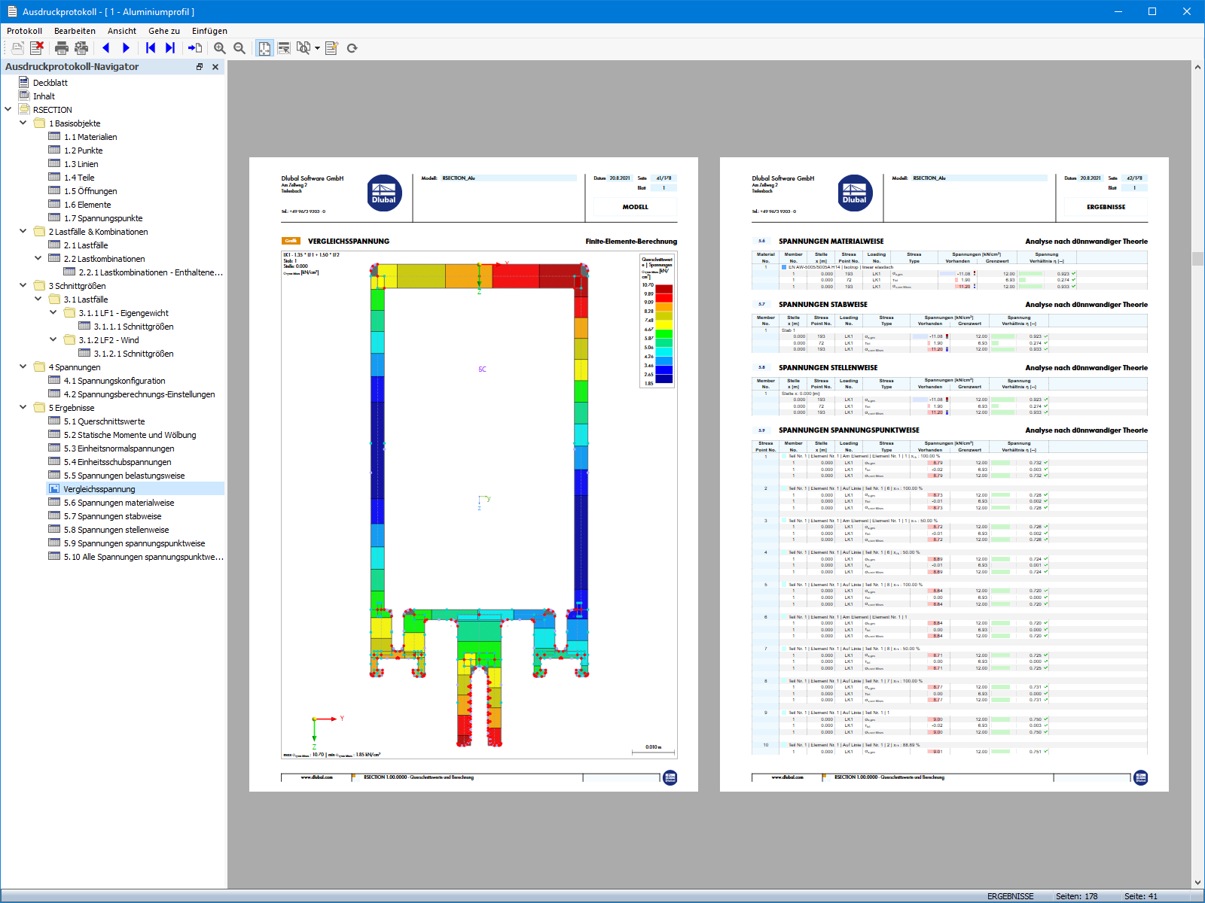Select the 1.2 Punkte entry
1205x903 pixels.
click(x=83, y=150)
